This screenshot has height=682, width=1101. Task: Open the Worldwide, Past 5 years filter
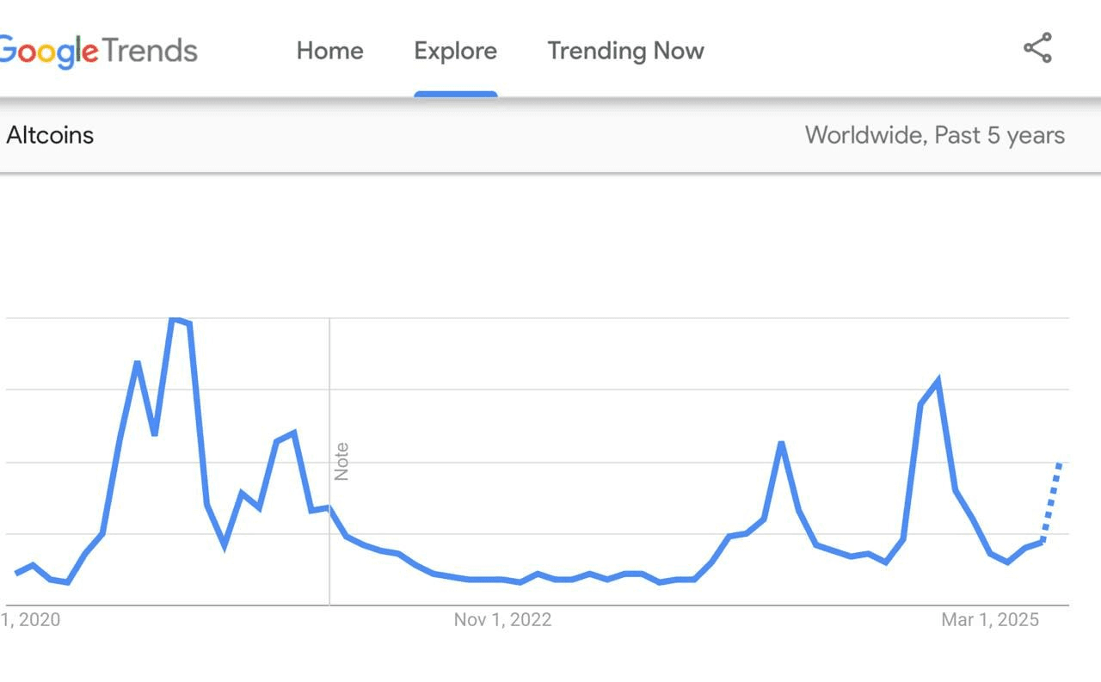tap(935, 135)
